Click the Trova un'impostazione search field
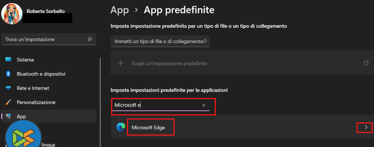Image resolution: width=374 pixels, height=147 pixels. point(45,39)
